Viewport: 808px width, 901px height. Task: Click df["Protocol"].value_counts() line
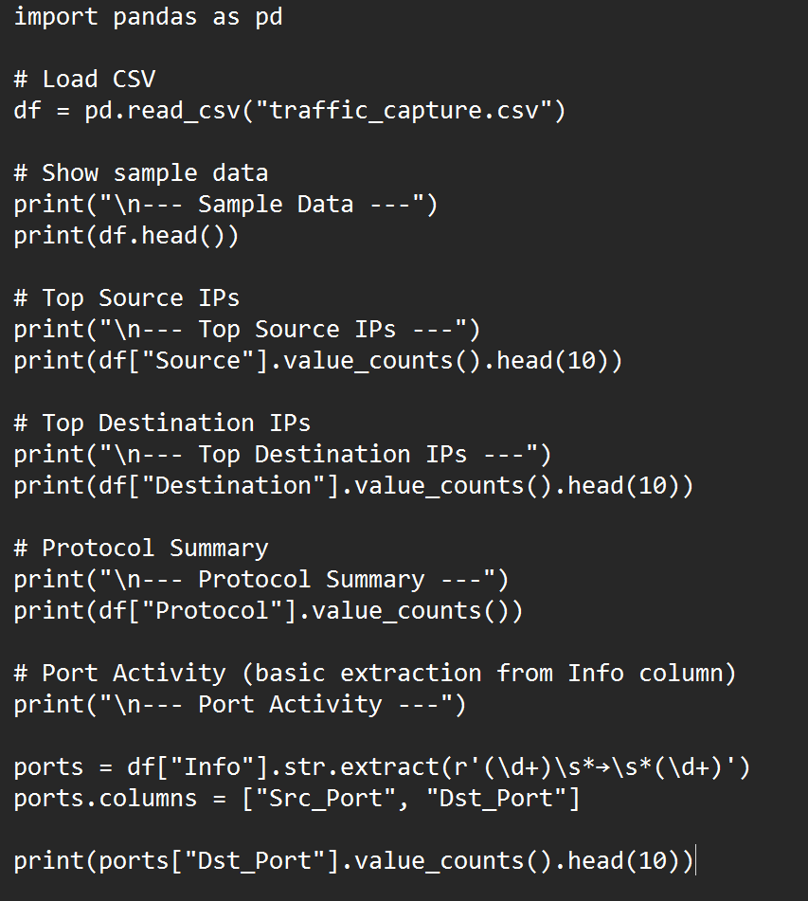tap(268, 611)
